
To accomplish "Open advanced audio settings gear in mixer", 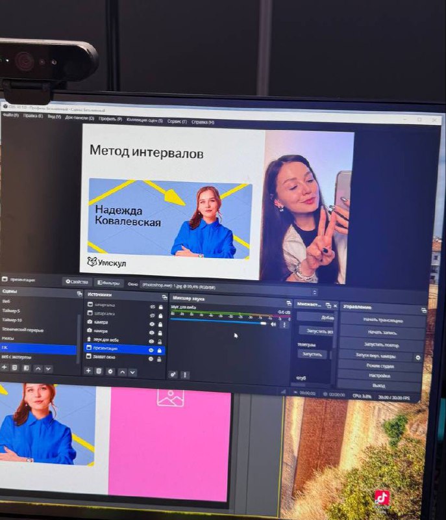I will 173,374.
